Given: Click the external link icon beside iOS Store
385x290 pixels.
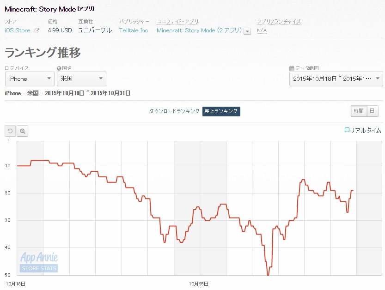Looking at the screenshot, I should click(x=37, y=30).
